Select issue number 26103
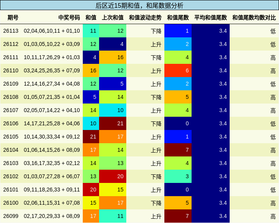The width and height of the screenshot is (279, 223). coord(10,163)
